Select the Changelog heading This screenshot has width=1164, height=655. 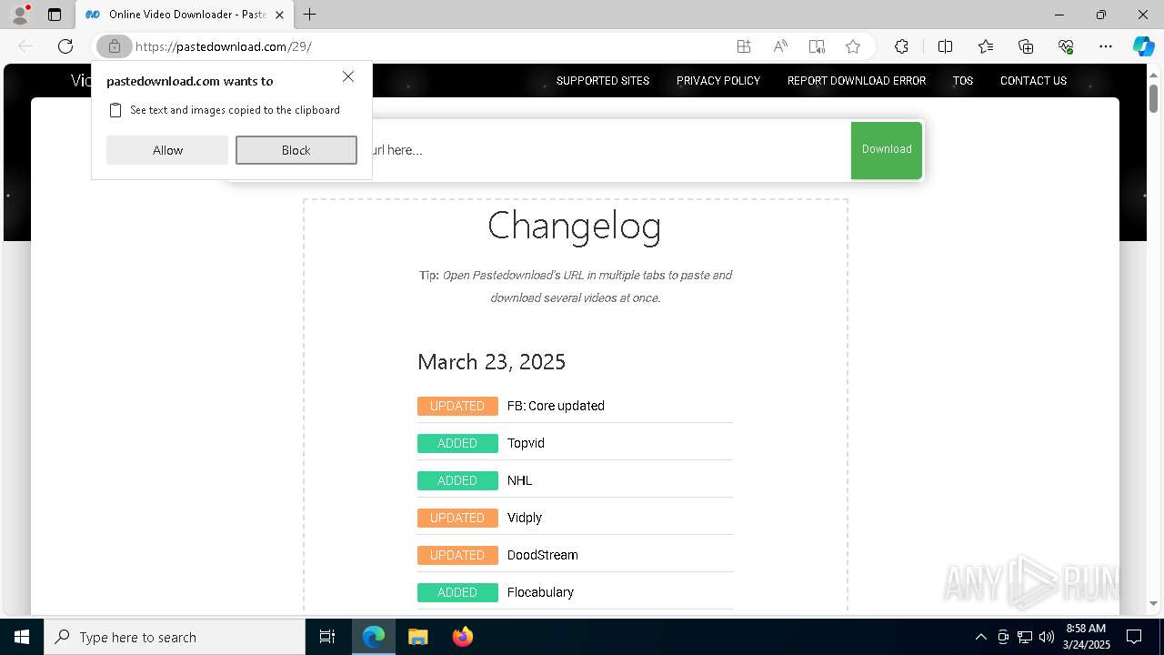coord(575,226)
